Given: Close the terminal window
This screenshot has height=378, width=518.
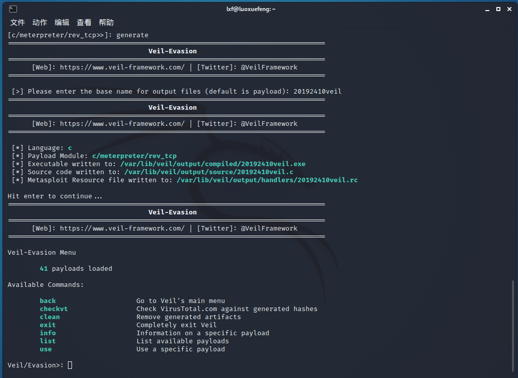Looking at the screenshot, I should 509,9.
